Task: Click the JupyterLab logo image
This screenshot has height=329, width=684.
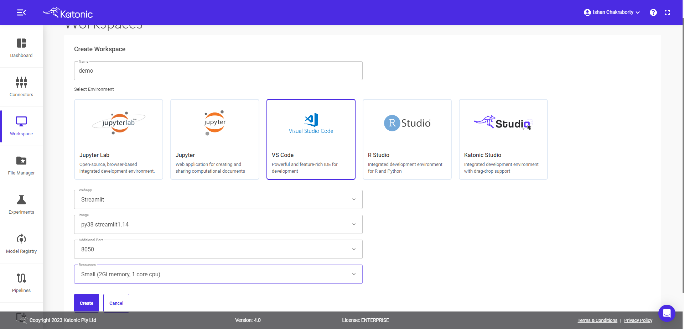Action: (x=119, y=123)
